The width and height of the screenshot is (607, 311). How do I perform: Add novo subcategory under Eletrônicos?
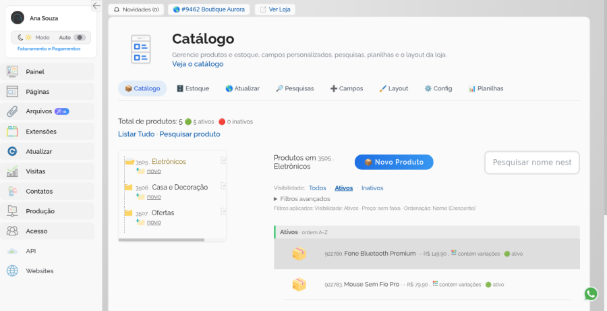click(x=154, y=171)
